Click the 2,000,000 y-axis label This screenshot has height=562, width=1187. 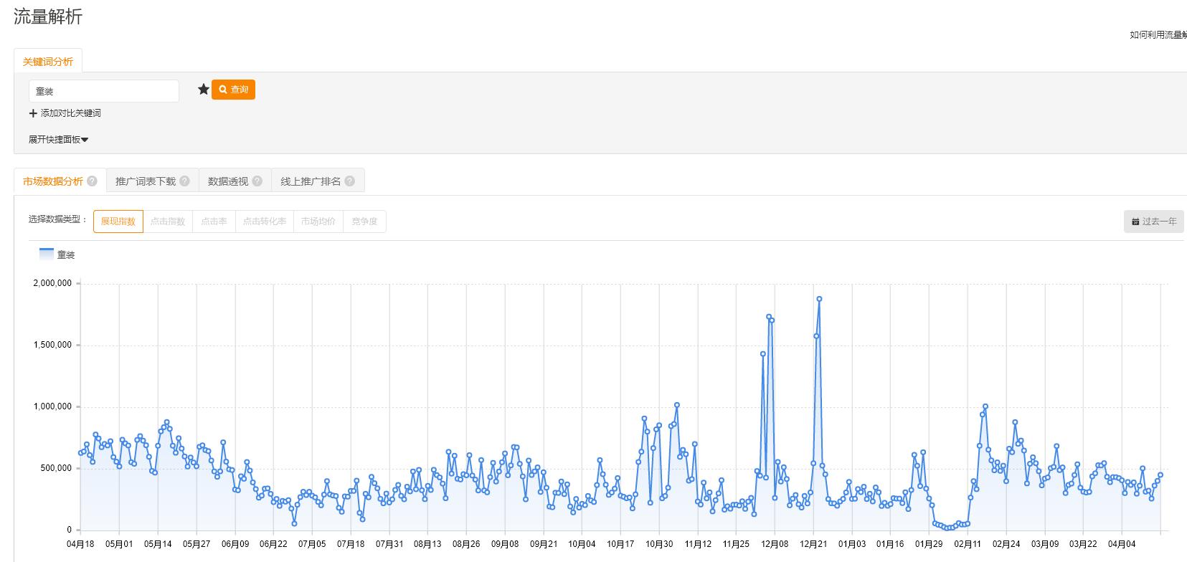tap(52, 283)
